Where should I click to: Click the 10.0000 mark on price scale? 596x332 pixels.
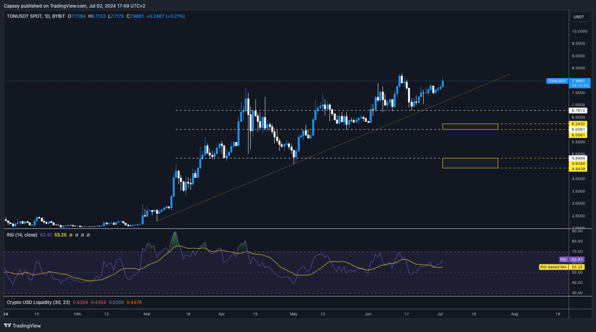(579, 31)
